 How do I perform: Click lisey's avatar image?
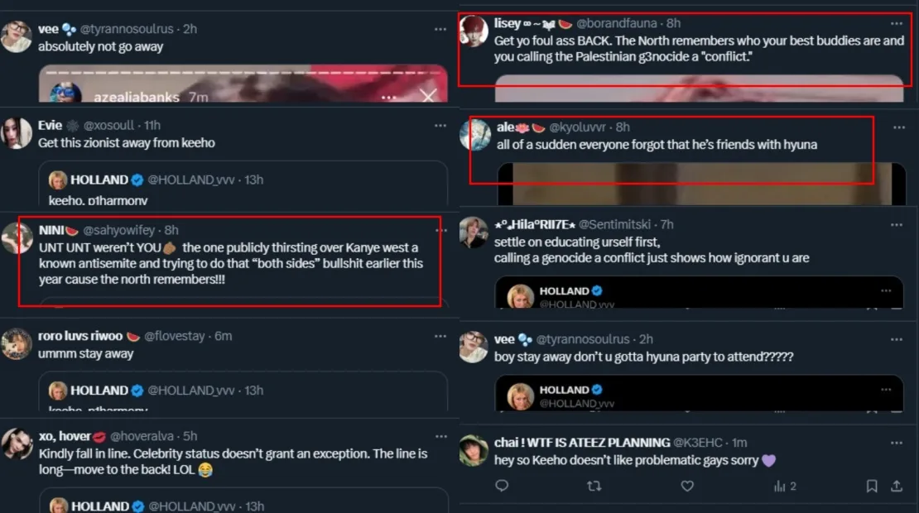pos(474,31)
